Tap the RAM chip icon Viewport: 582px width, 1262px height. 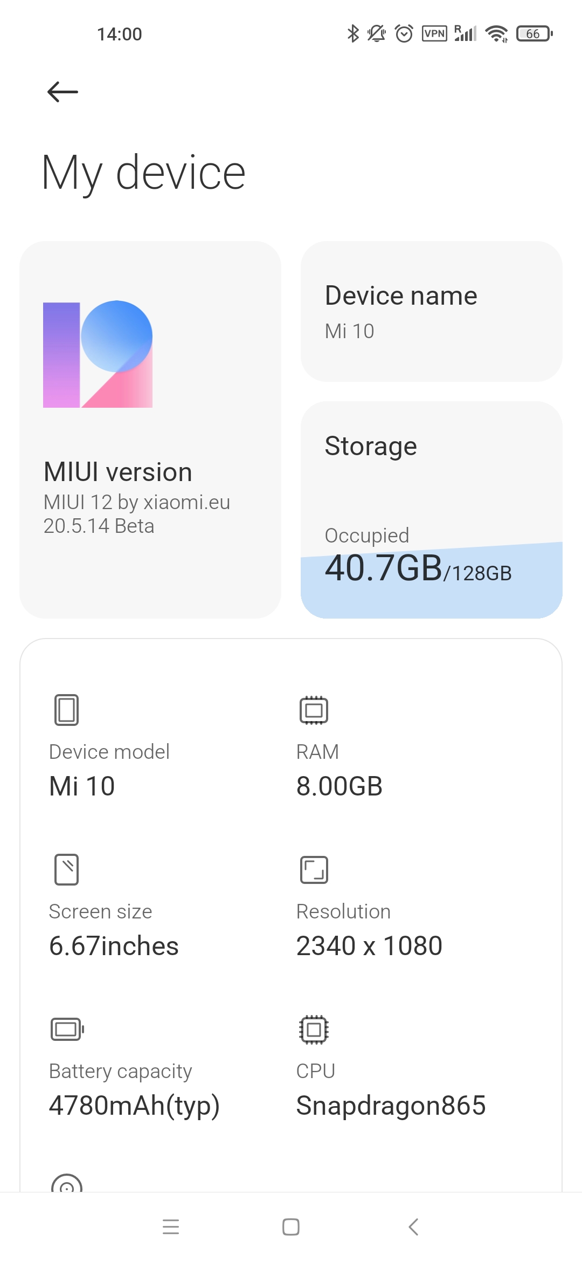click(x=314, y=710)
